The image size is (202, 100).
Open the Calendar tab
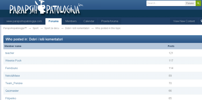(x=89, y=21)
